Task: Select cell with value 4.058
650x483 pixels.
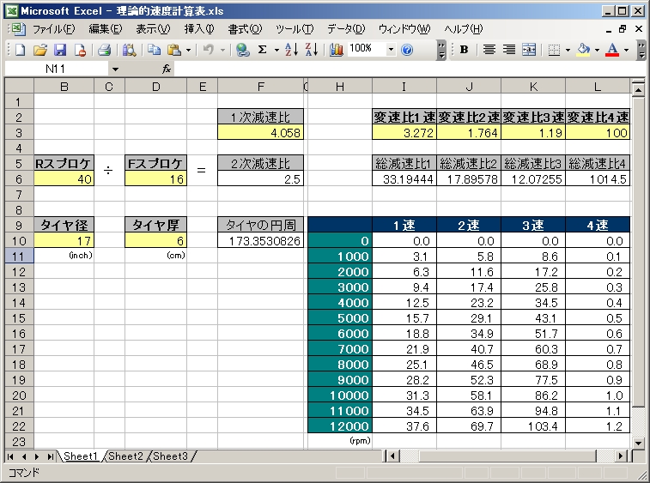Action: pyautogui.click(x=261, y=133)
